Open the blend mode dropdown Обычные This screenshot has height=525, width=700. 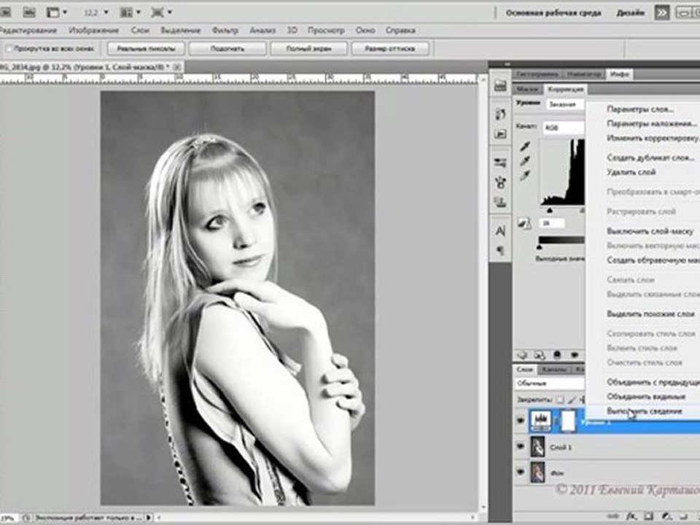pos(549,383)
